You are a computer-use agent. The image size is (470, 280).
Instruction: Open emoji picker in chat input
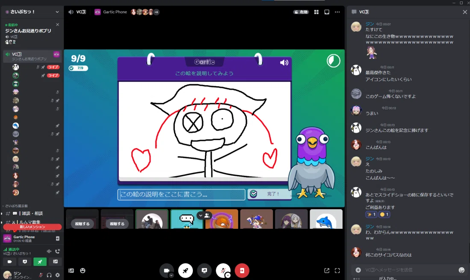[461, 270]
